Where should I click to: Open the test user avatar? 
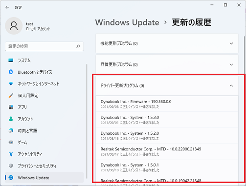click(x=14, y=26)
